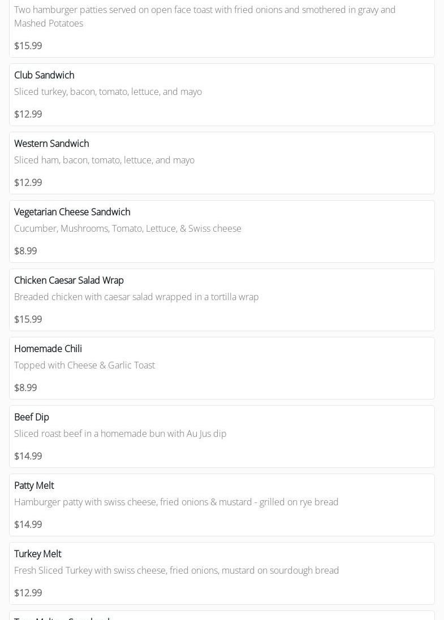
Task: Tap the Turkey Melt $12.99 price
Action: [x=28, y=593]
